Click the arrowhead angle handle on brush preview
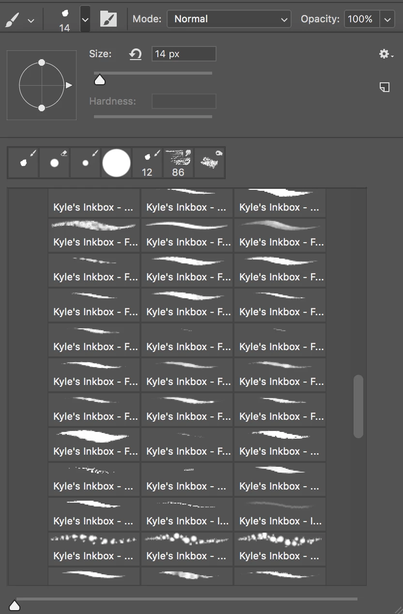Viewport: 403px width, 614px height. pos(69,85)
